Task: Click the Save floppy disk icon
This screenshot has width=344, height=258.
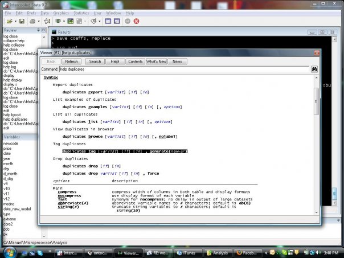Action: tap(22, 21)
